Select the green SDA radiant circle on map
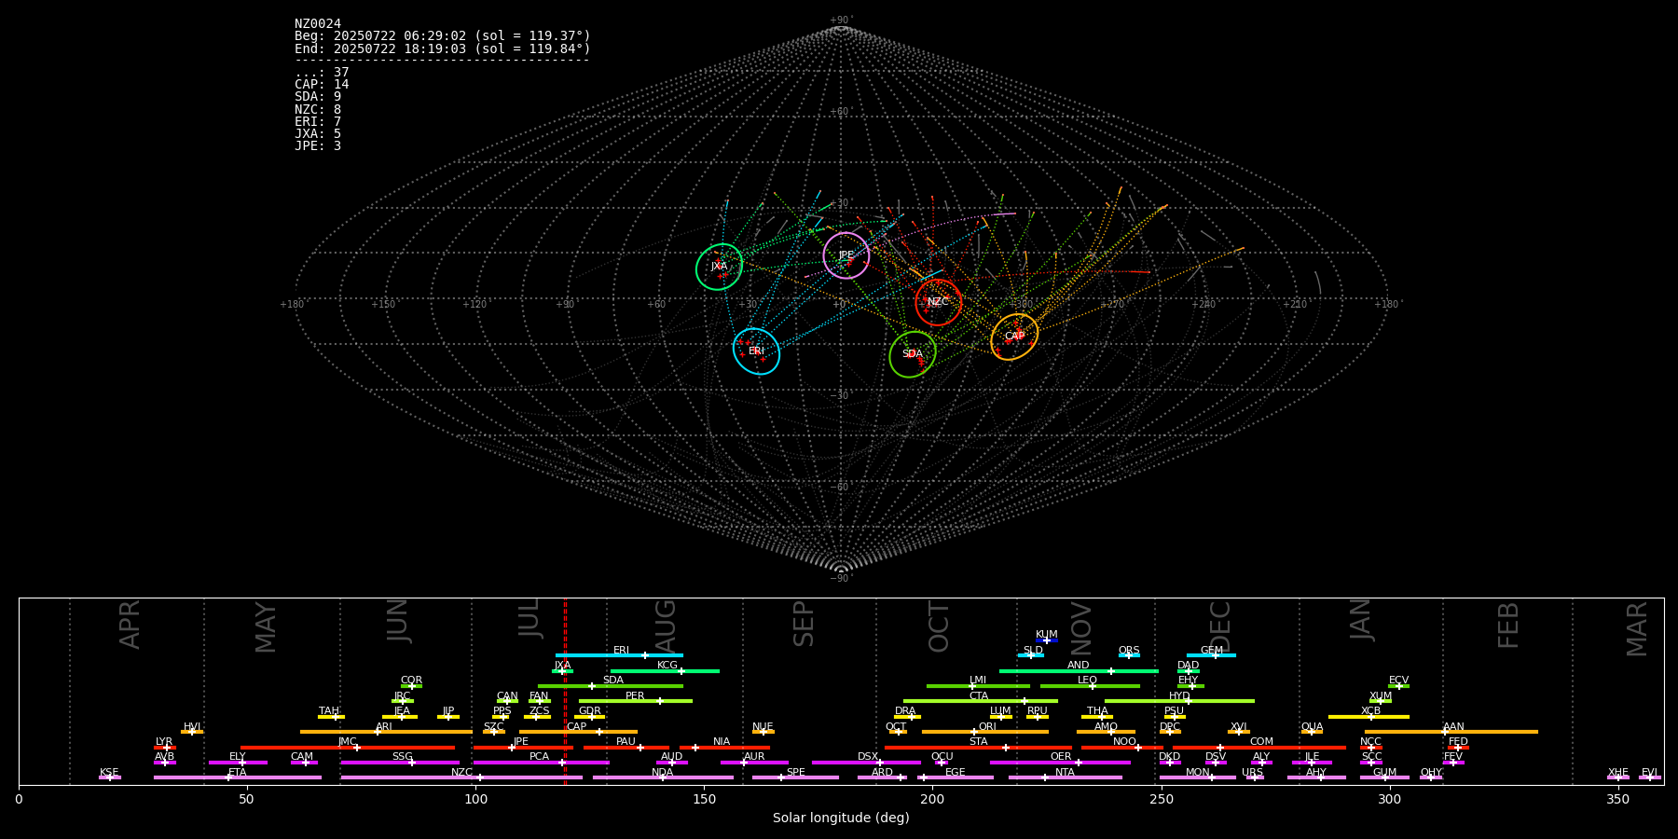Image resolution: width=1678 pixels, height=839 pixels. [x=913, y=354]
